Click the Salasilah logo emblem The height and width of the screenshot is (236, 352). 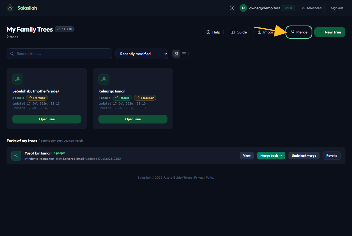pyautogui.click(x=10, y=8)
